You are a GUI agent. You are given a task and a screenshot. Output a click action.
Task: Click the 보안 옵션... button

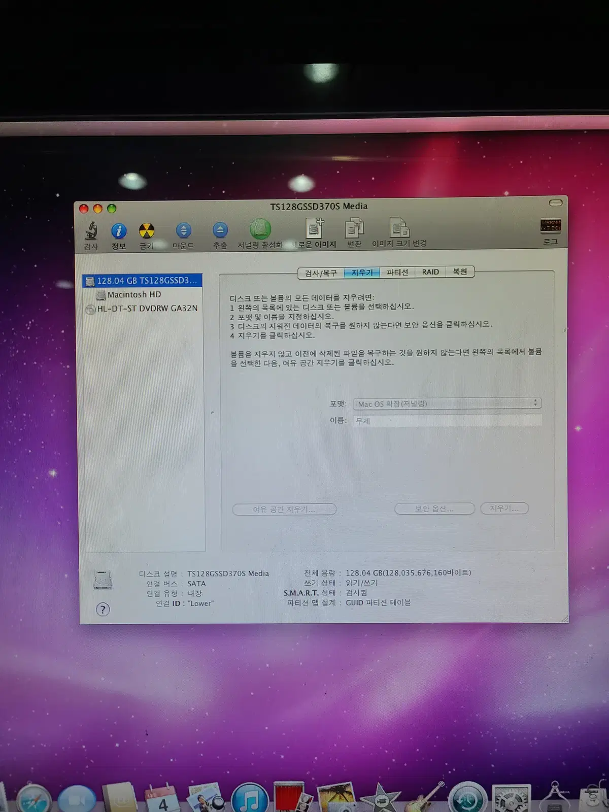tap(434, 509)
